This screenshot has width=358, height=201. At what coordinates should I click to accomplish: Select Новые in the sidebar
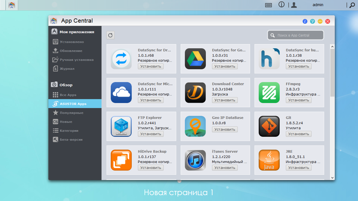(75, 122)
